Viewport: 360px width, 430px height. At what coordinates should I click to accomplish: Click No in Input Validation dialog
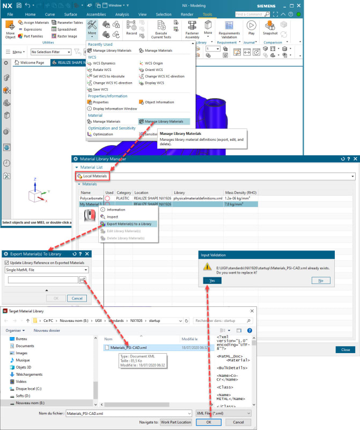pos(321,281)
